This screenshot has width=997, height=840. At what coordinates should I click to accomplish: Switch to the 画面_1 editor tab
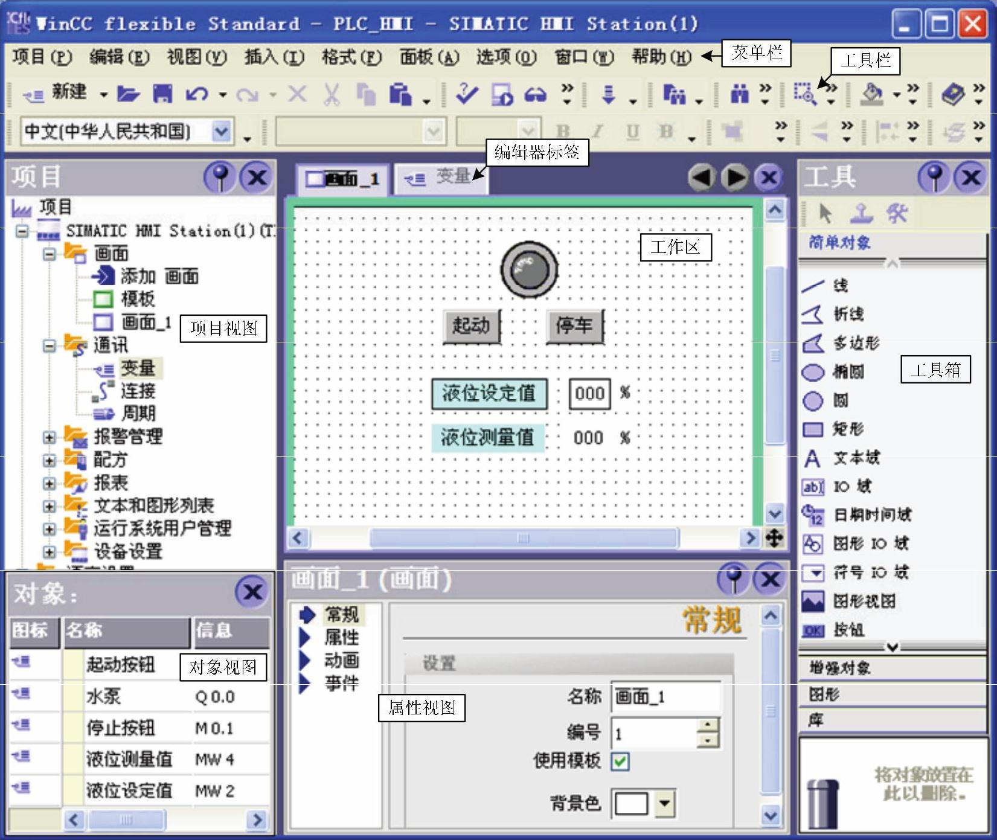[x=343, y=179]
